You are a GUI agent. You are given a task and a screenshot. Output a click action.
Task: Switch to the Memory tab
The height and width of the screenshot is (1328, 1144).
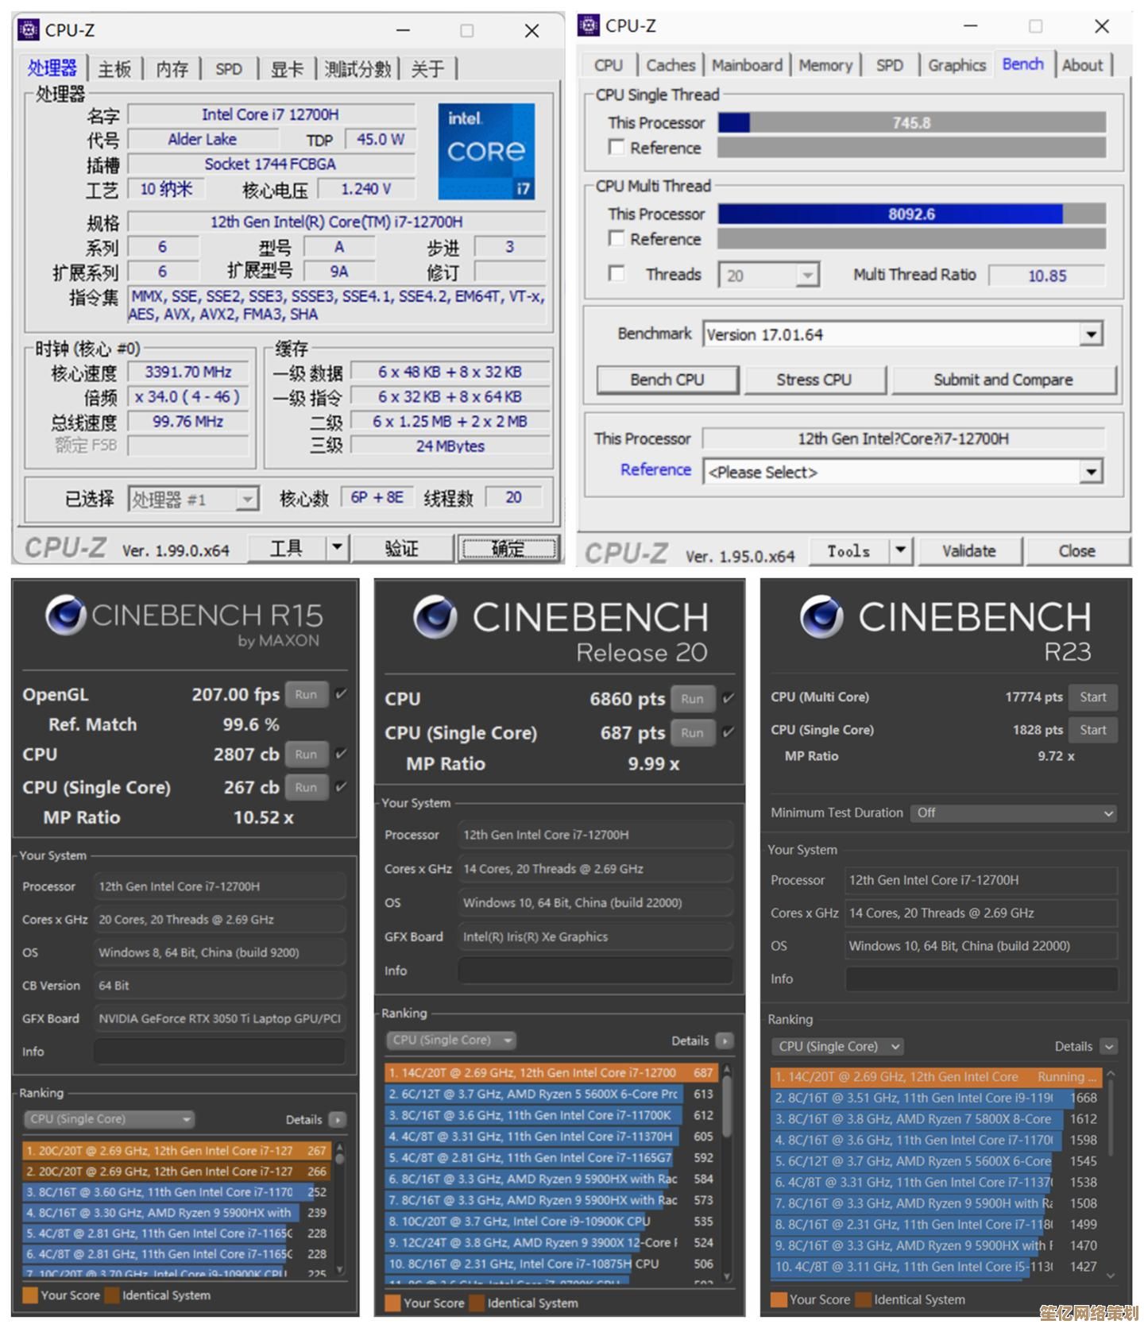click(825, 65)
